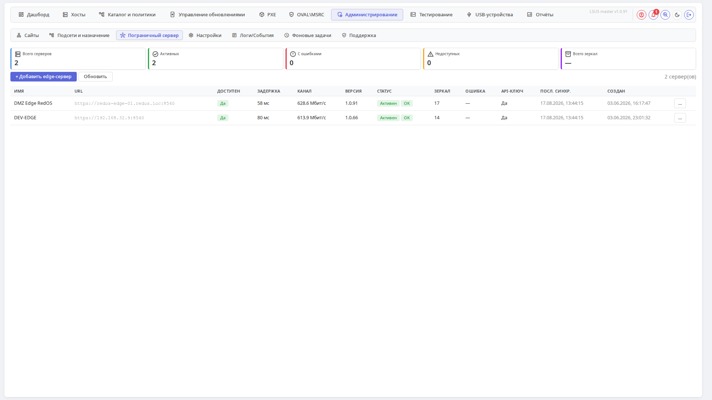
Task: Select Пограничный сервер subtab
Action: tap(149, 36)
